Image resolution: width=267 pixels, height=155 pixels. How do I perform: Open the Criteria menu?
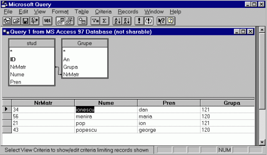[x=103, y=12]
